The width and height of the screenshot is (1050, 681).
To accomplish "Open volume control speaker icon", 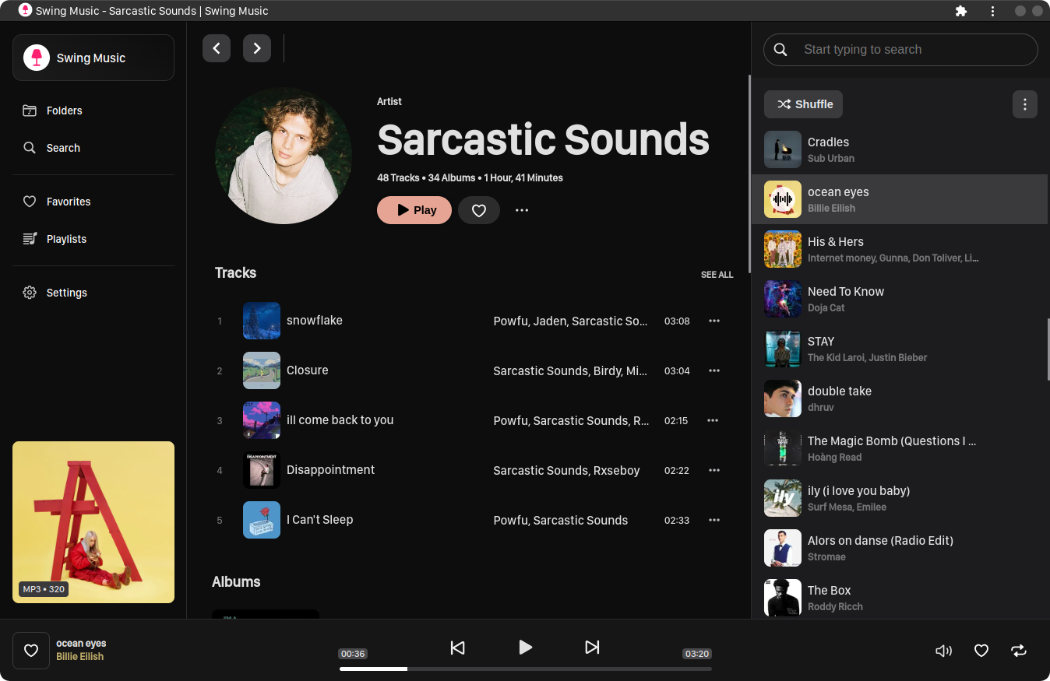I will (943, 651).
